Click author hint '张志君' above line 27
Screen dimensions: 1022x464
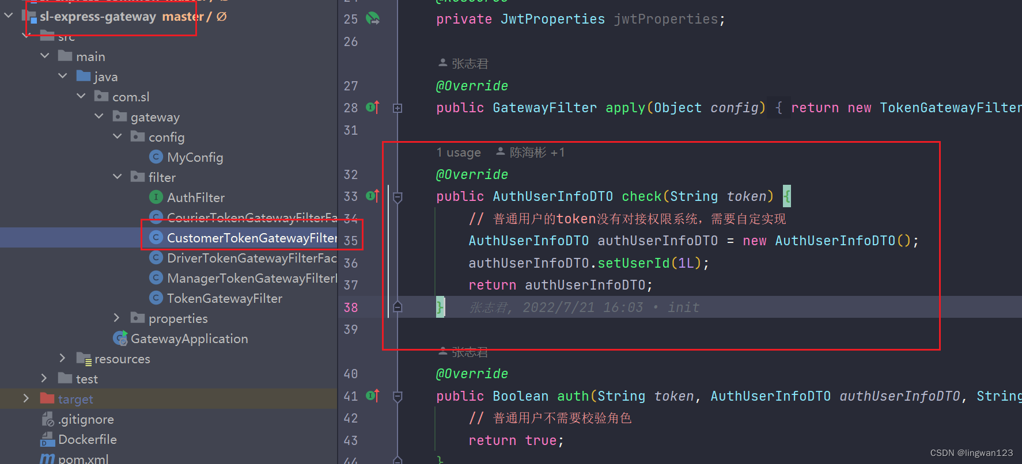click(463, 63)
